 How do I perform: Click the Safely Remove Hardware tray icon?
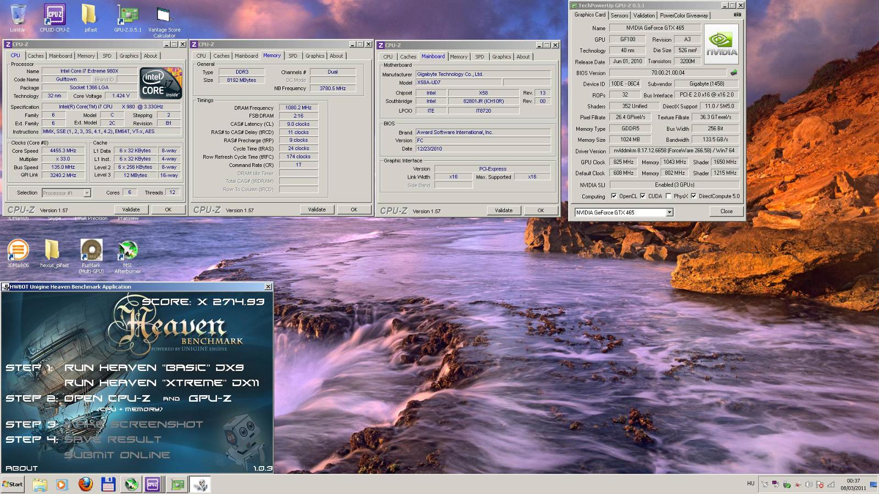[x=787, y=485]
